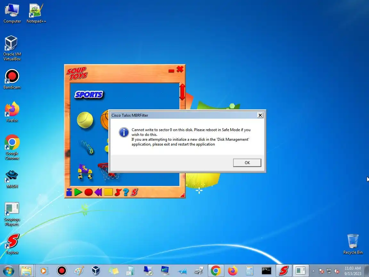Select the Oracle VM VirtualBox desktop shortcut
369x277 pixels.
[x=12, y=48]
